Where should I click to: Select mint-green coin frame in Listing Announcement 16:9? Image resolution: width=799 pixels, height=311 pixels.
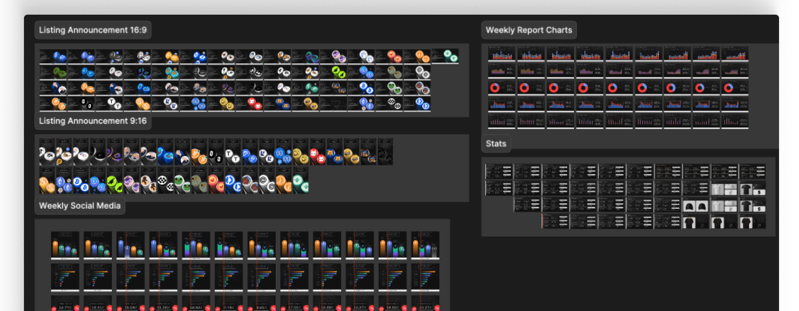pos(445,56)
